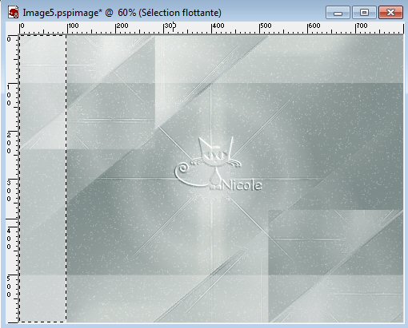Click the Paint Shop Pro image window icon
Image resolution: width=408 pixels, height=328 pixels.
click(x=13, y=13)
